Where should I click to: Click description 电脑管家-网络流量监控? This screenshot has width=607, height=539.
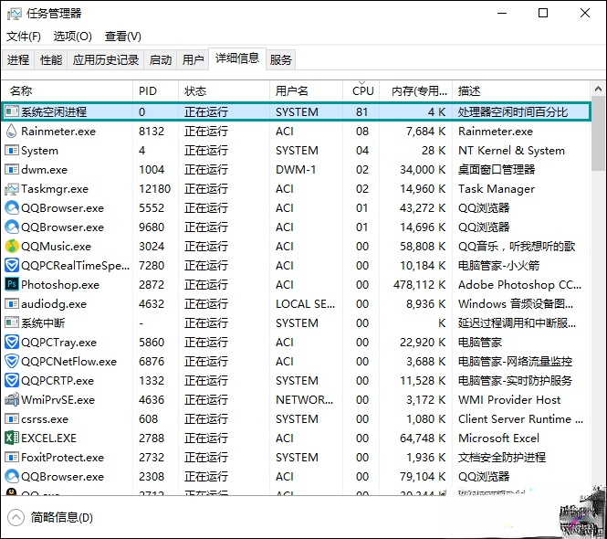click(515, 362)
